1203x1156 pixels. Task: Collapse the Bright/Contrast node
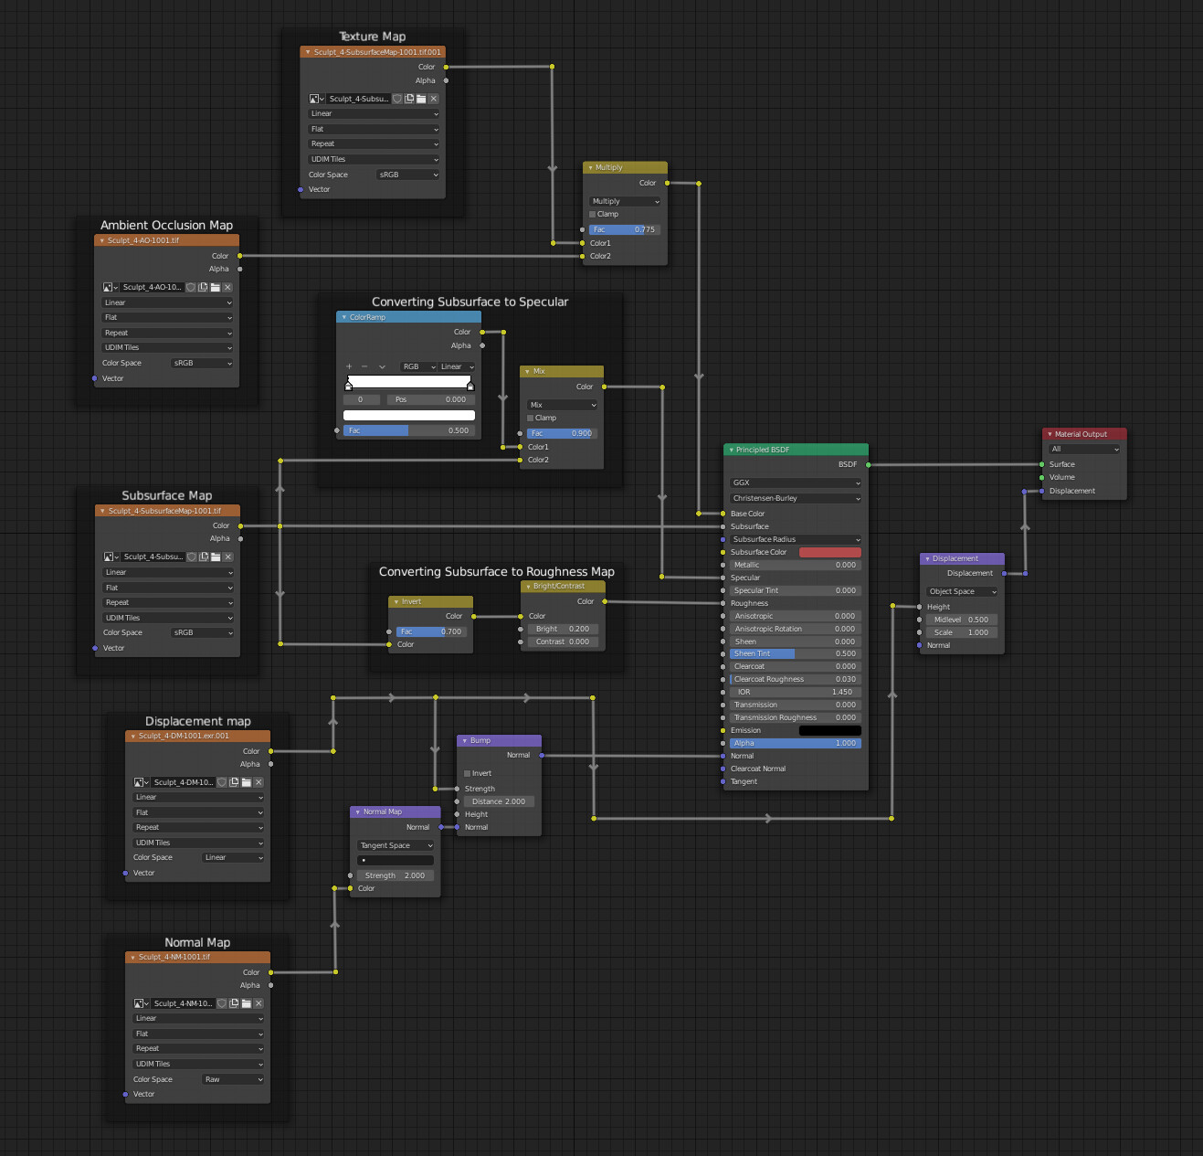pos(528,587)
